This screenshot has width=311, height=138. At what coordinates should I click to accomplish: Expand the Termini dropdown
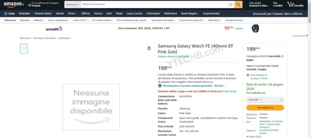click(220, 86)
